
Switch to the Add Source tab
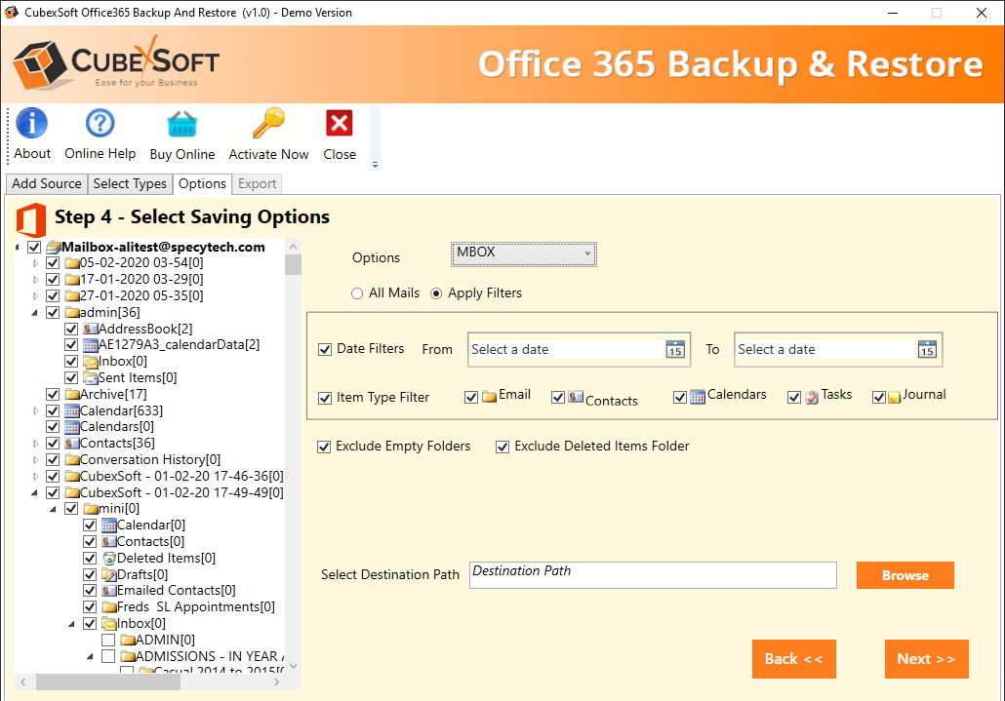(47, 183)
